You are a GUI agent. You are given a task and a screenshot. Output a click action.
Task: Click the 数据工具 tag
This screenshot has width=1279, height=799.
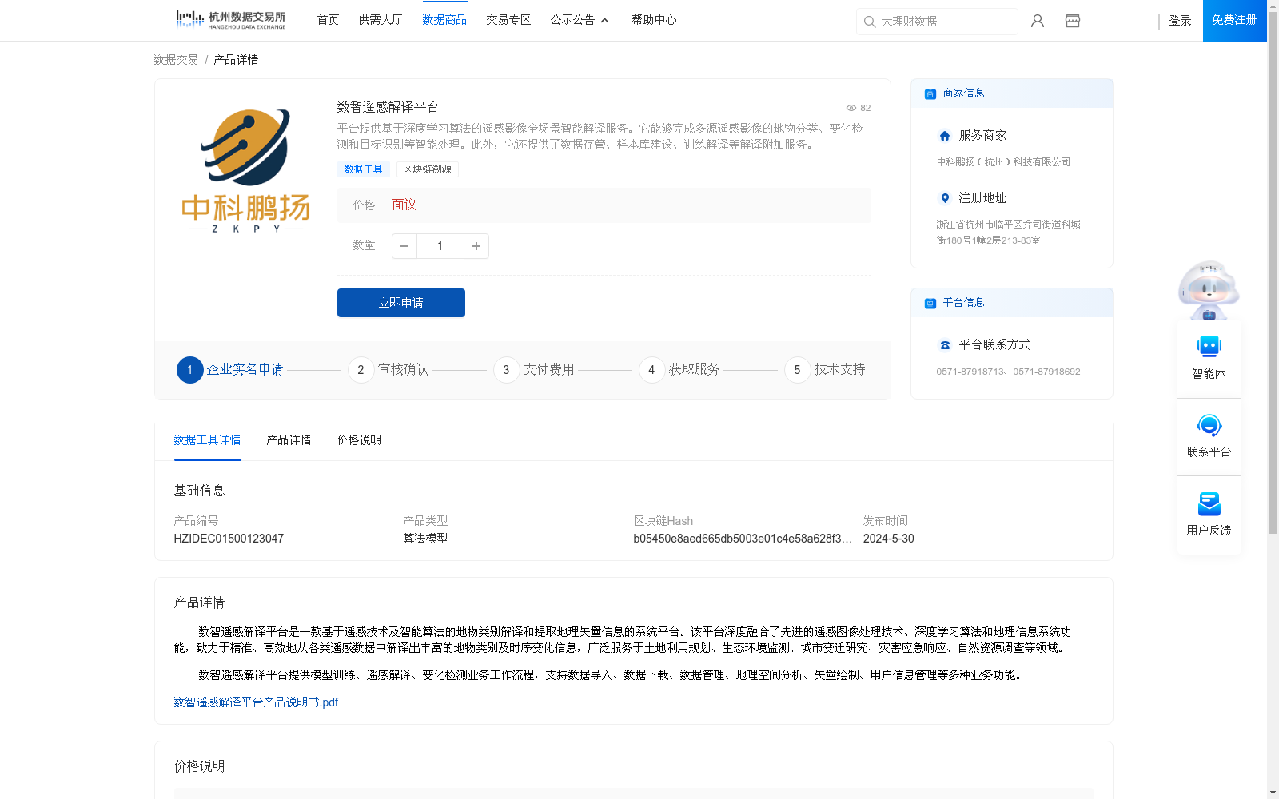[363, 169]
